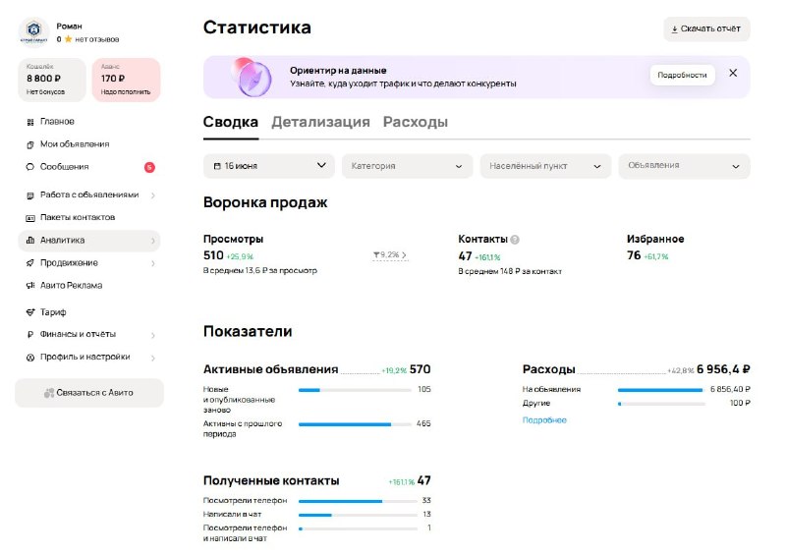Click the В среднем 13,6 ₽ за просмотр text
Image resolution: width=786 pixels, height=554 pixels.
pos(260,270)
